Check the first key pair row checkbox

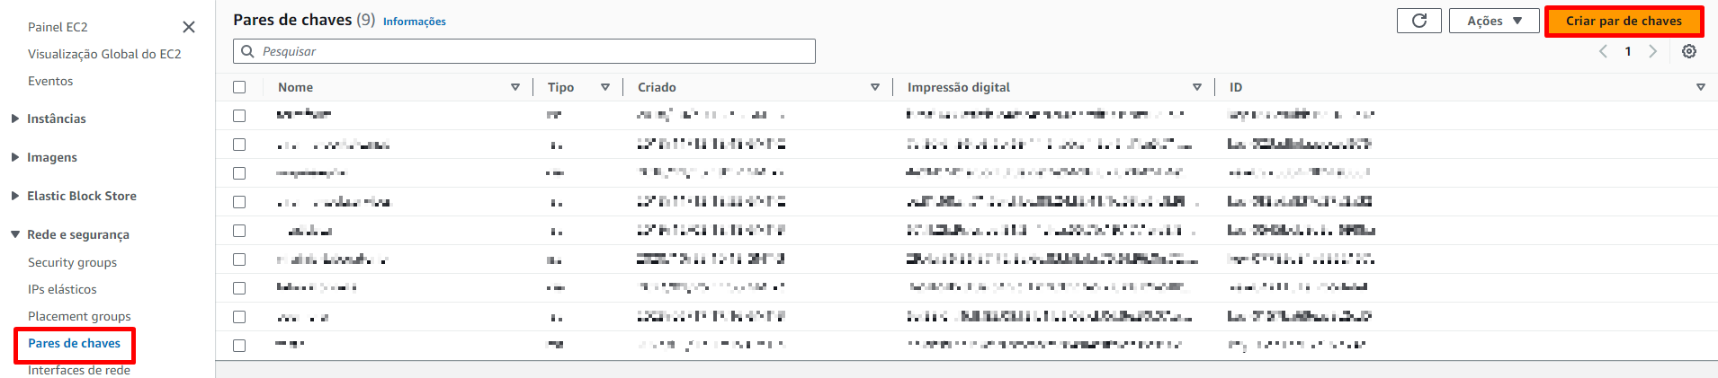(x=239, y=116)
